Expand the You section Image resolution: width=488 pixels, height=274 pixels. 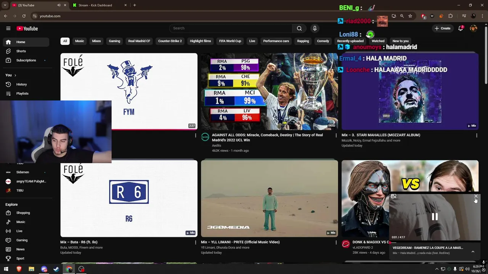click(x=11, y=75)
